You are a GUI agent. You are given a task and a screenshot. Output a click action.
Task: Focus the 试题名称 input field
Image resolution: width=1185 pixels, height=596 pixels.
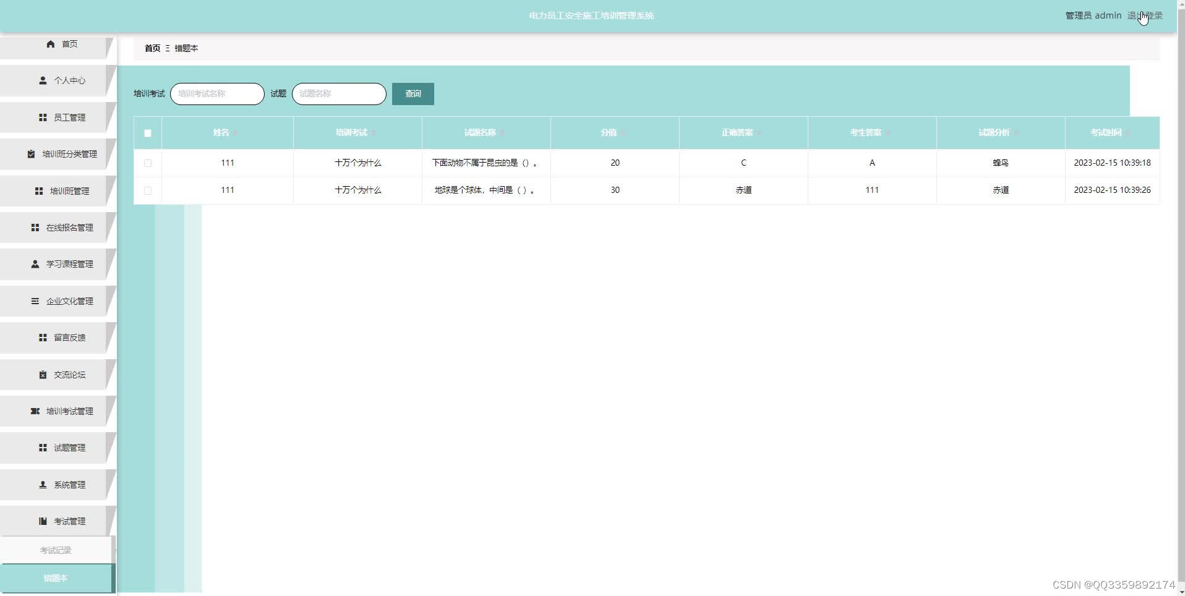point(339,94)
